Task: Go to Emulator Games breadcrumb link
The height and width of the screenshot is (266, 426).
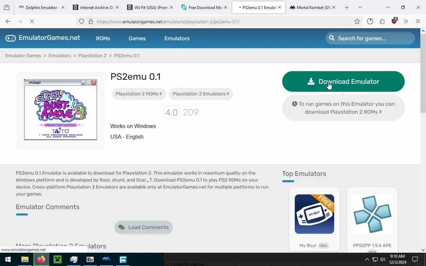Action: click(x=23, y=56)
